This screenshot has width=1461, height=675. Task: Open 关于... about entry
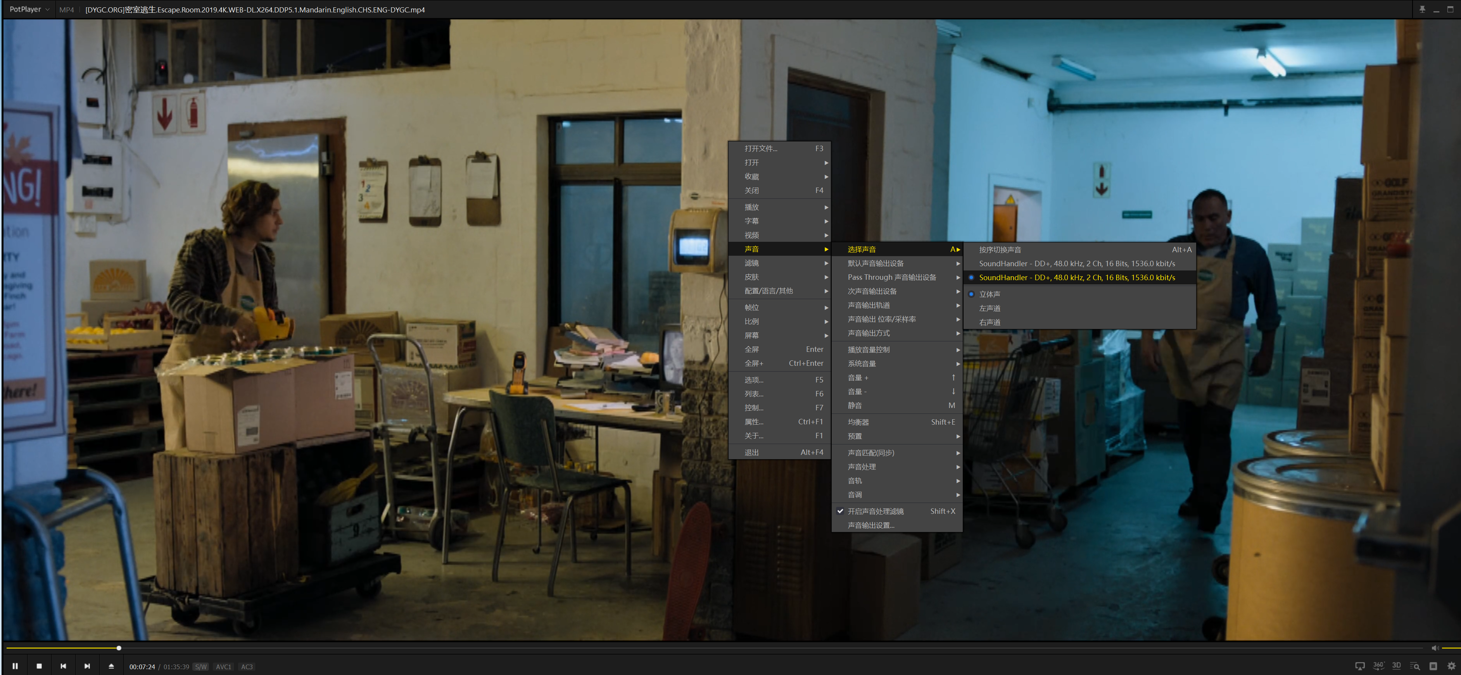[x=781, y=436]
